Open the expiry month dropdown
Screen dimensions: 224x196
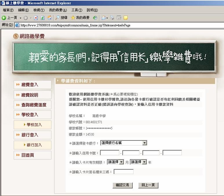pos(115,162)
